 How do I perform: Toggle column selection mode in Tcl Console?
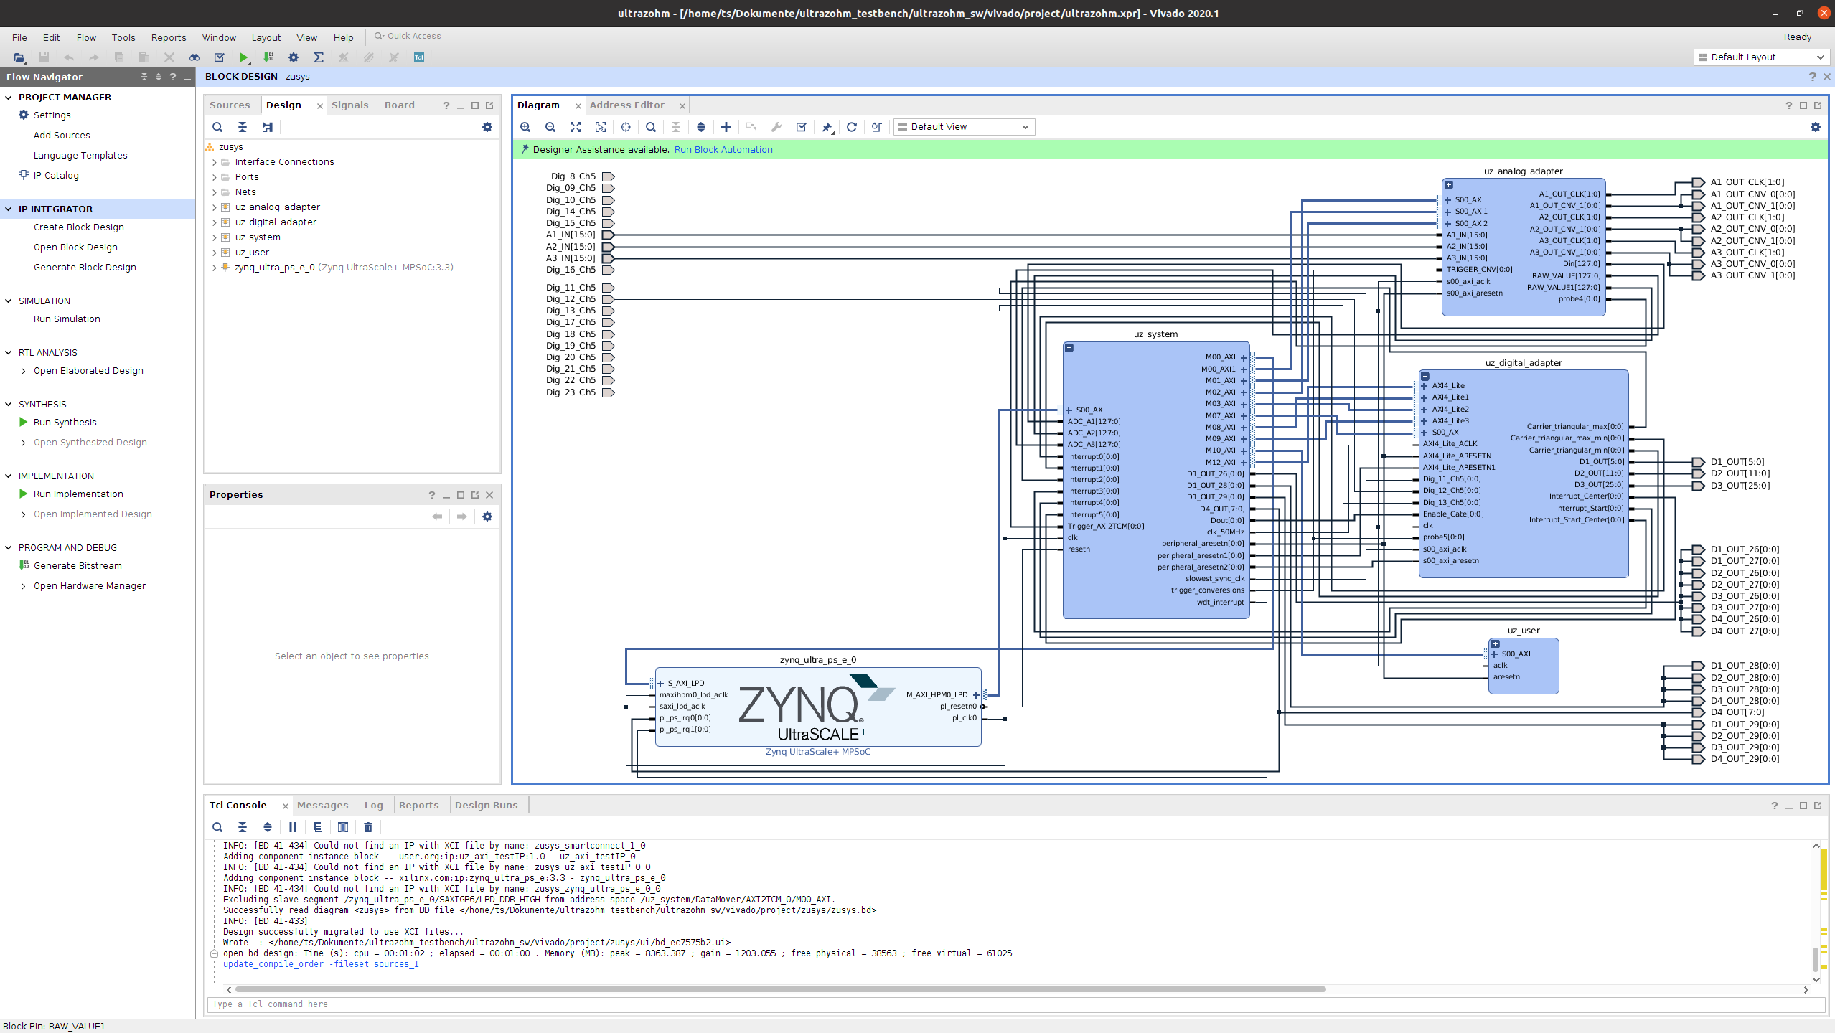click(343, 827)
